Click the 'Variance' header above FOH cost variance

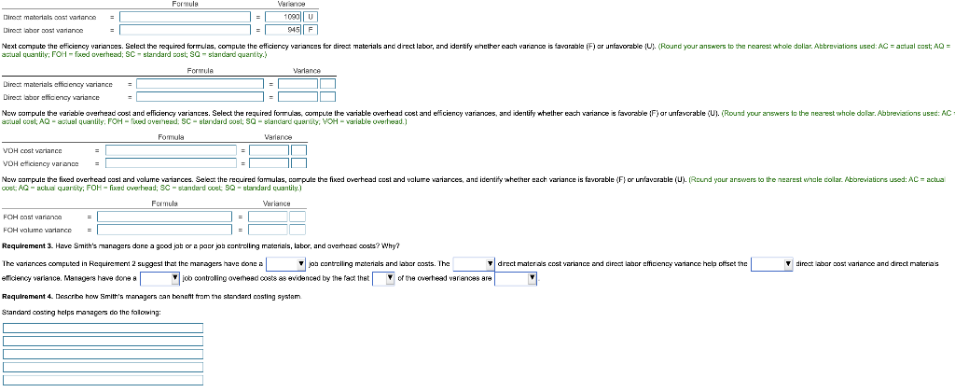click(276, 203)
